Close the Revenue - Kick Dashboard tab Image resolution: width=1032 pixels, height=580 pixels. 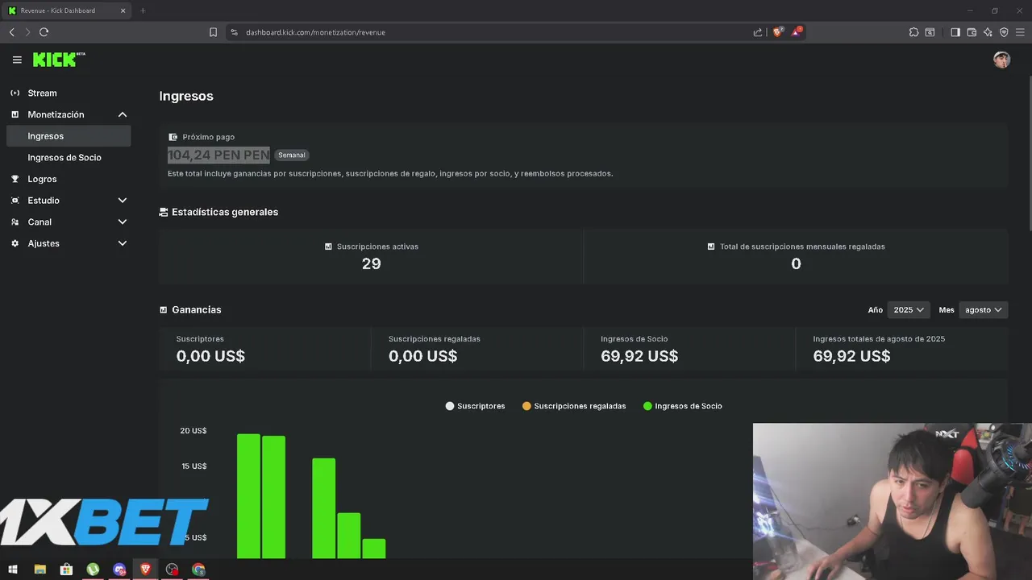[x=123, y=10]
